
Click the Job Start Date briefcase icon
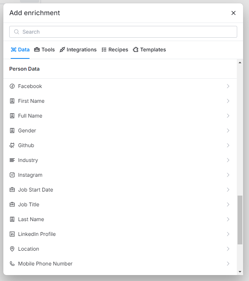pyautogui.click(x=12, y=190)
